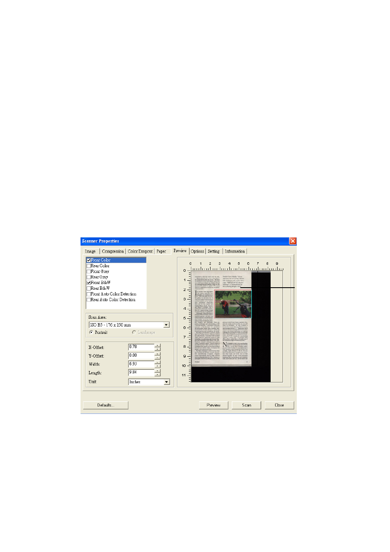Switch to the Options tab
Viewport: 390px width, 552px height.
pos(197,251)
